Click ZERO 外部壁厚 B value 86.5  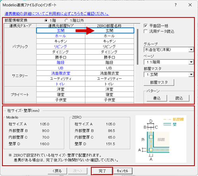(x=111, y=131)
